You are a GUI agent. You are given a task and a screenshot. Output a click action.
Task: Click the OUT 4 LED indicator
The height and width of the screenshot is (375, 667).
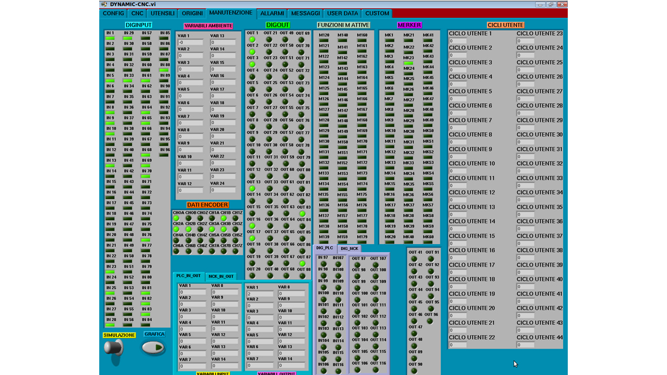(252, 77)
